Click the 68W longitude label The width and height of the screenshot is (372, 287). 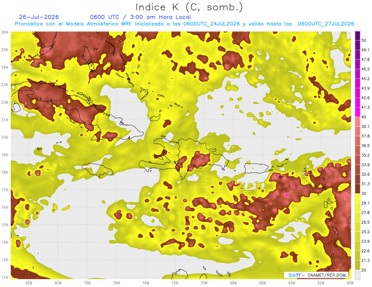[233, 283]
